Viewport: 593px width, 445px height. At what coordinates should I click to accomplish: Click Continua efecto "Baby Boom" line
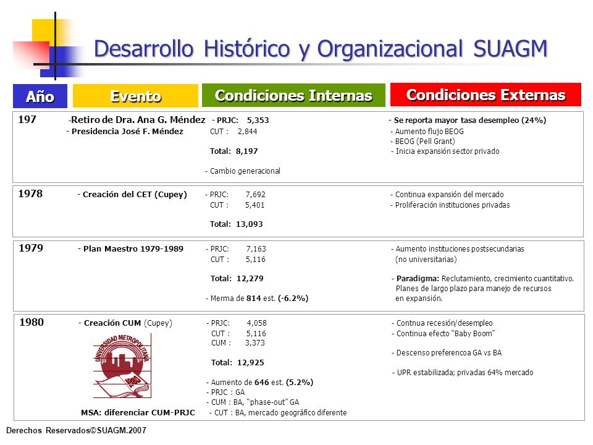444,334
